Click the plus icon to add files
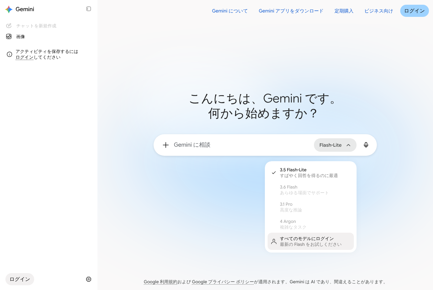Screen dimensions: 433x290 [165, 145]
